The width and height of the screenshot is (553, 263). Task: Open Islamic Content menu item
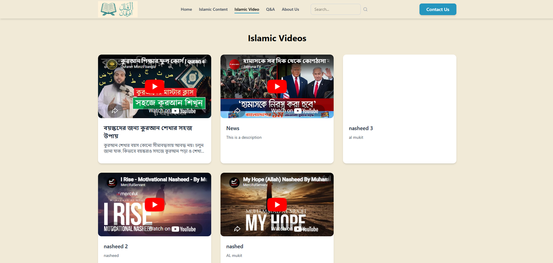[x=213, y=9]
